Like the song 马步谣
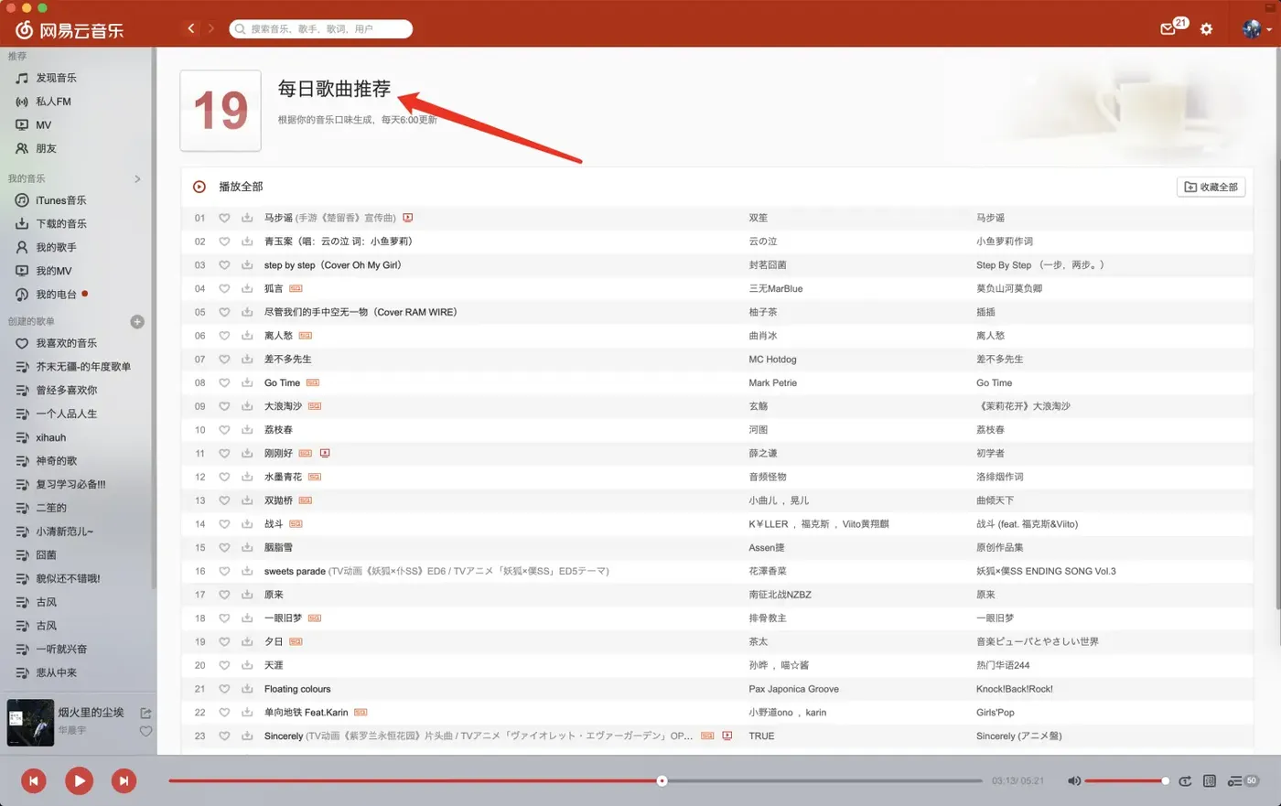This screenshot has width=1281, height=806. coord(224,218)
